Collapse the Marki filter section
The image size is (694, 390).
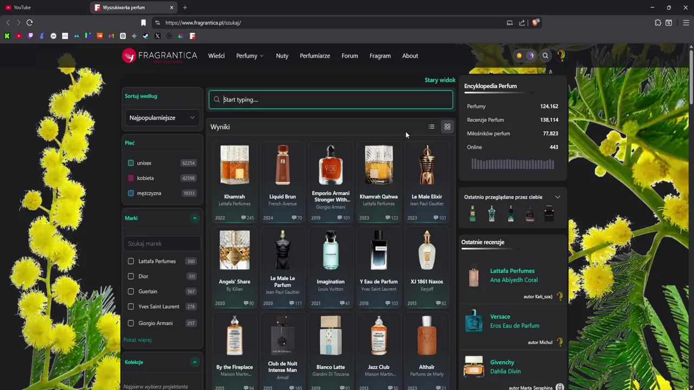194,218
